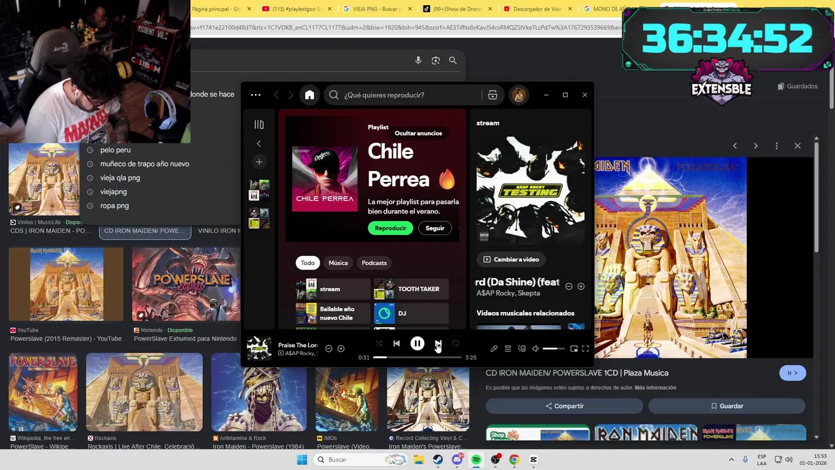This screenshot has height=470, width=835.
Task: Click plus icon beside now-playing title
Action: [x=581, y=287]
